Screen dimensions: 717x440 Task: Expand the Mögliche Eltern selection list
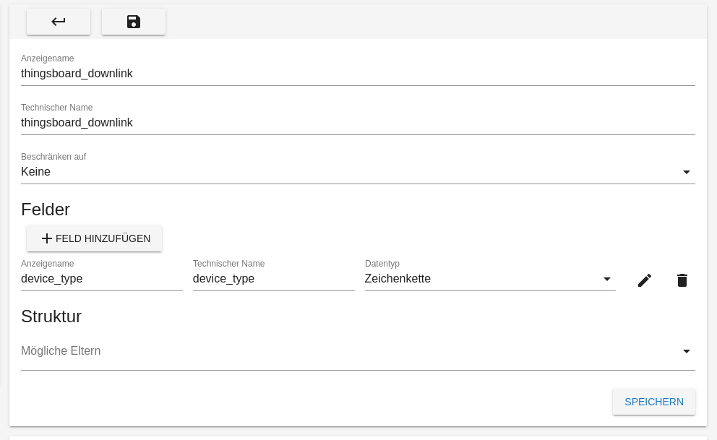(x=358, y=351)
